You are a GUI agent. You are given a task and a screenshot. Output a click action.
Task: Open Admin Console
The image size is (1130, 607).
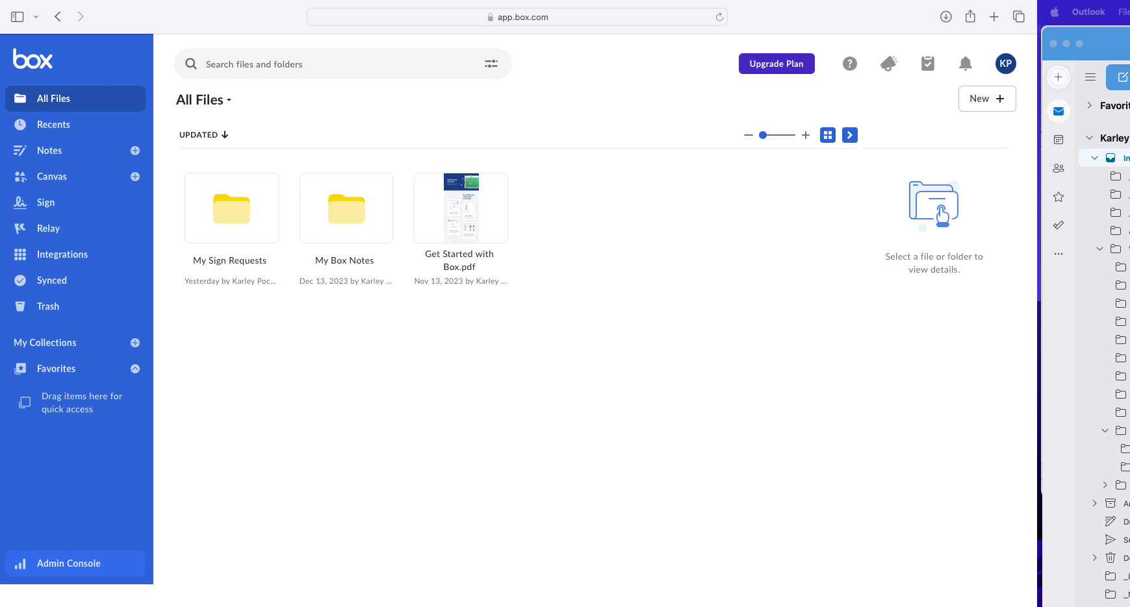(75, 564)
